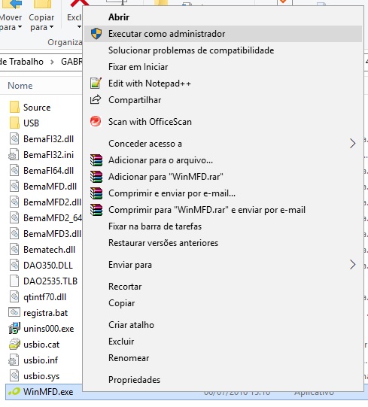Click WinRAR icon beside Adicionar para o arquivo
The image size is (368, 407).
pos(96,160)
